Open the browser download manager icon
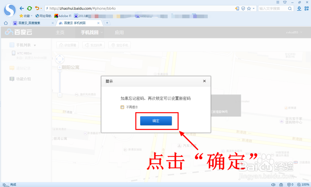This screenshot has height=187, width=311. [x=299, y=8]
